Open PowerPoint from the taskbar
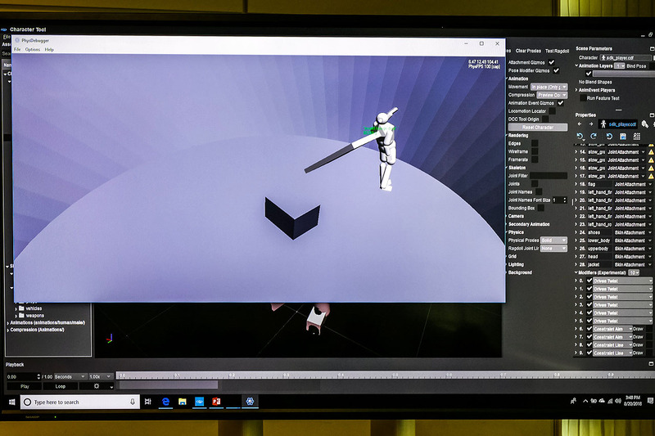This screenshot has height=436, width=655. point(216,402)
